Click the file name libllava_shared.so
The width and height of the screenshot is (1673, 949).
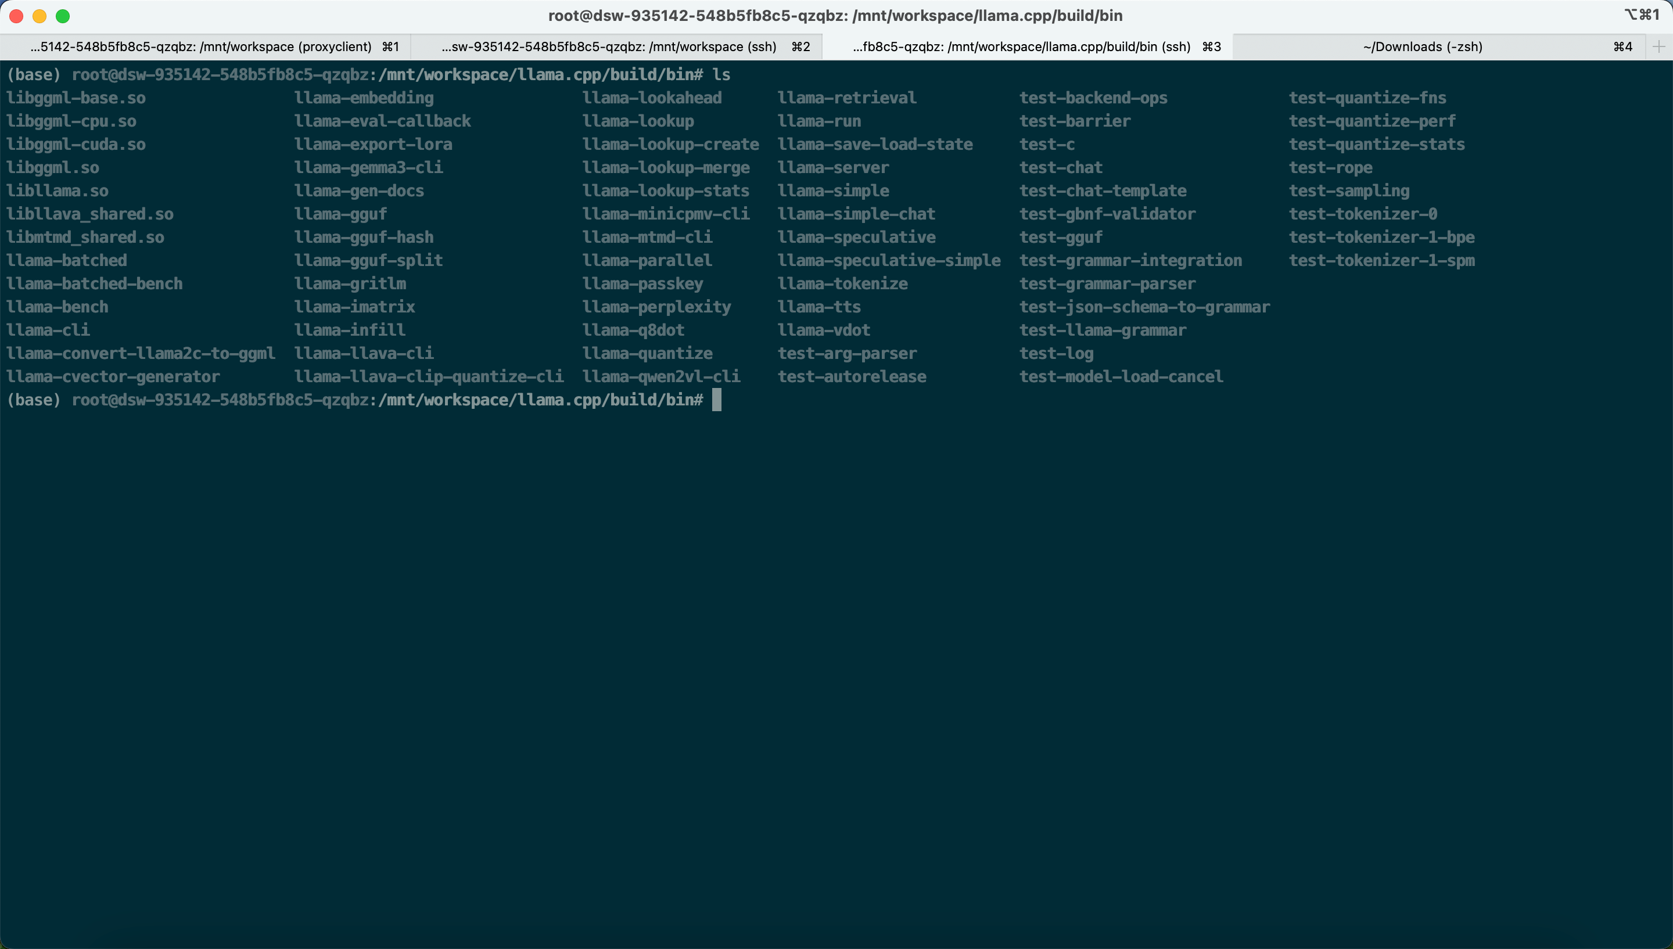[90, 214]
